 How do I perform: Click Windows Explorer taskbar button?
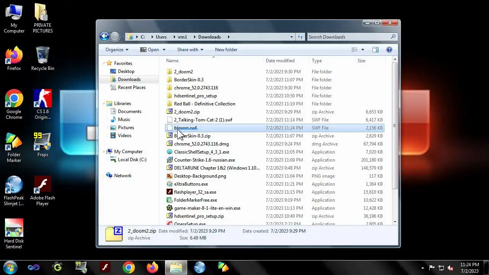click(x=176, y=267)
